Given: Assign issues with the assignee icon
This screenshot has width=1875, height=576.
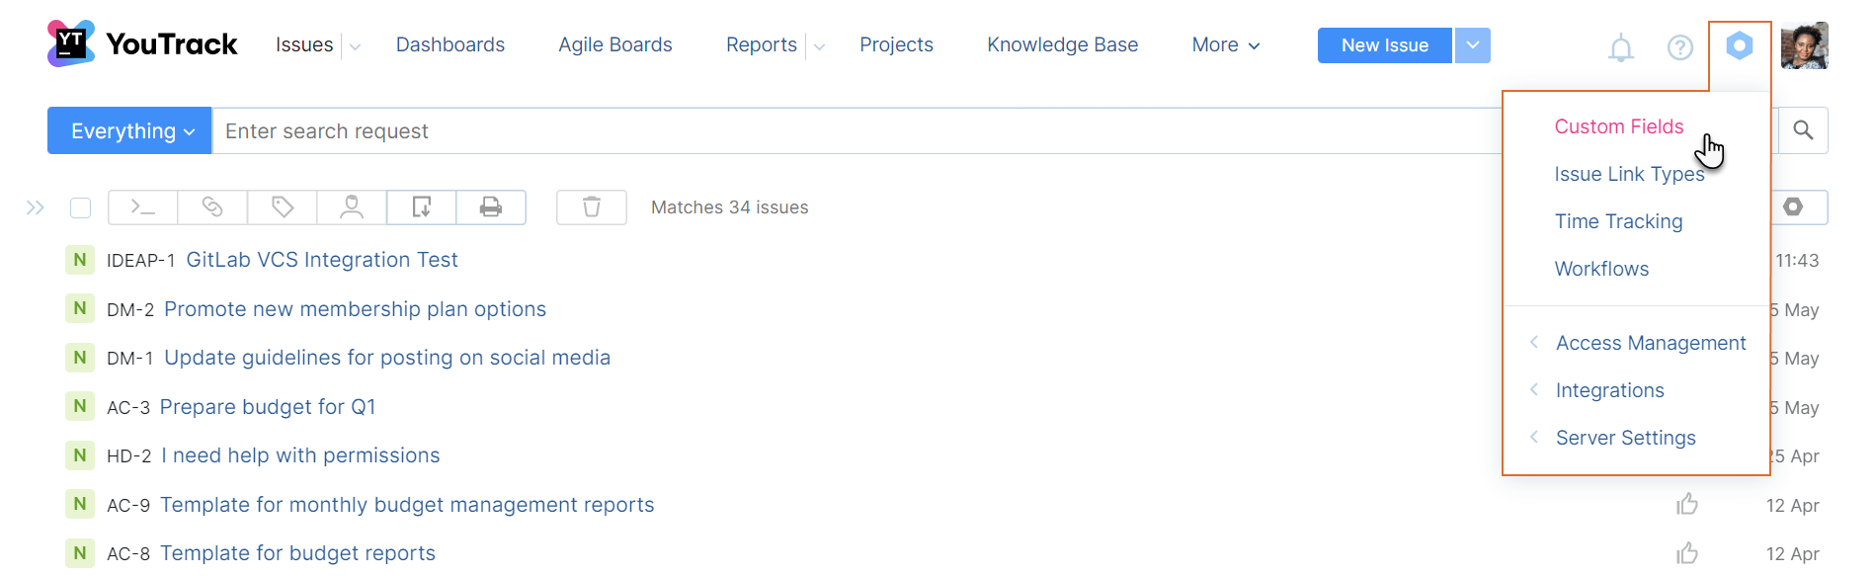Looking at the screenshot, I should tap(352, 207).
